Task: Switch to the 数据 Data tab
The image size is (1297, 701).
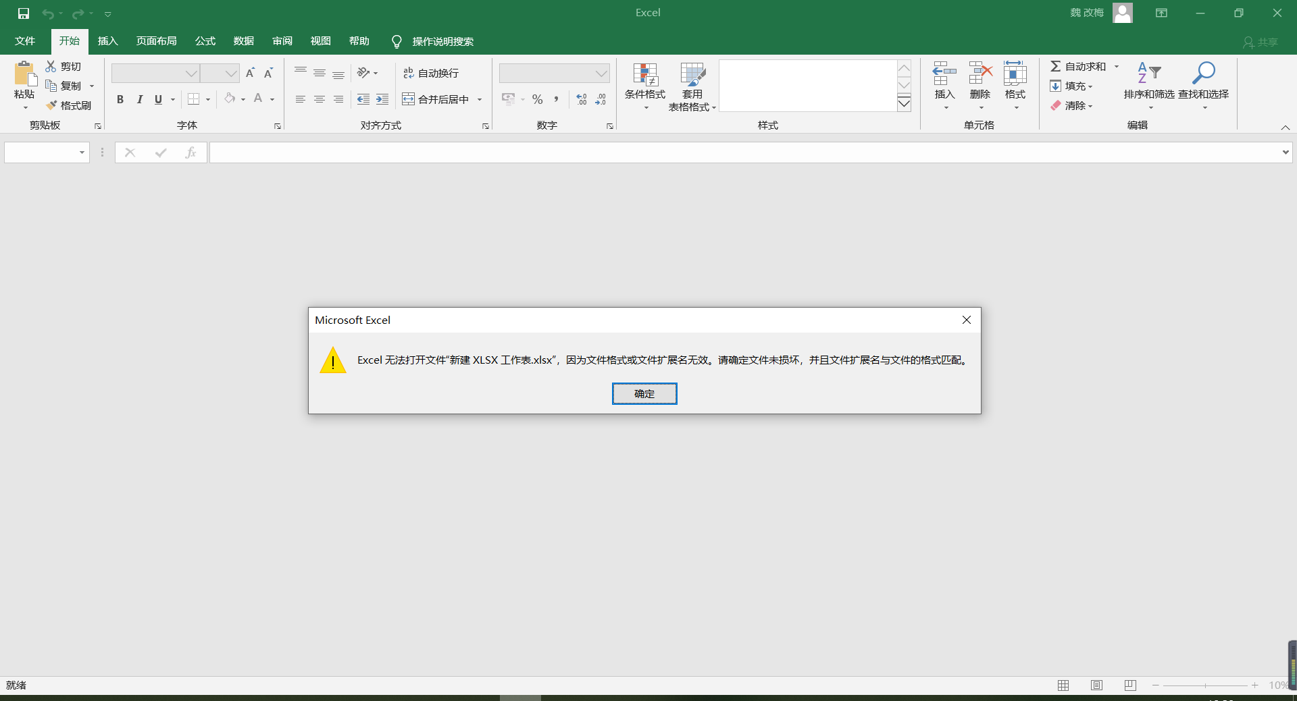Action: click(244, 41)
